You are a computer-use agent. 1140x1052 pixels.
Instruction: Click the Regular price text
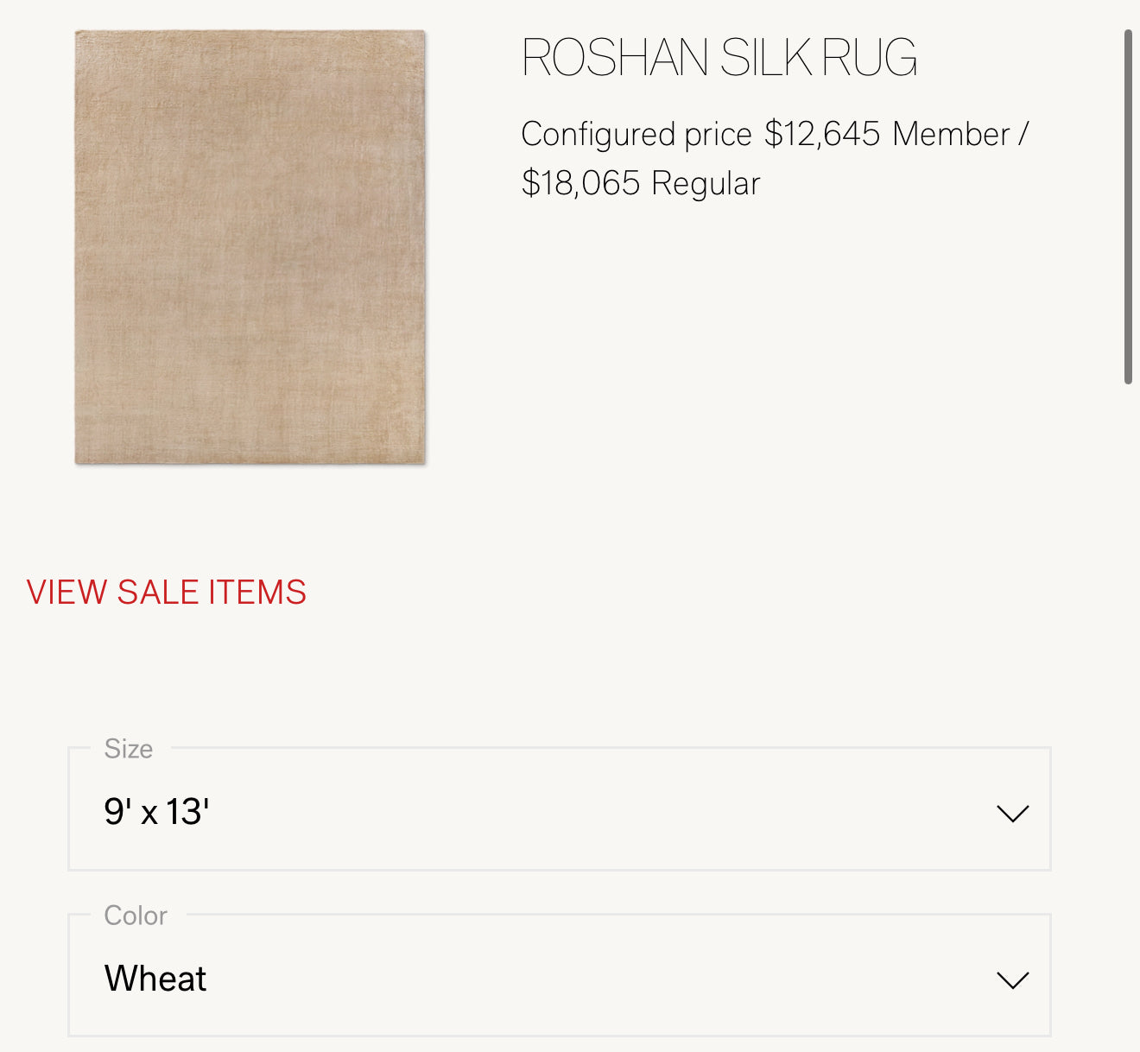(x=639, y=182)
